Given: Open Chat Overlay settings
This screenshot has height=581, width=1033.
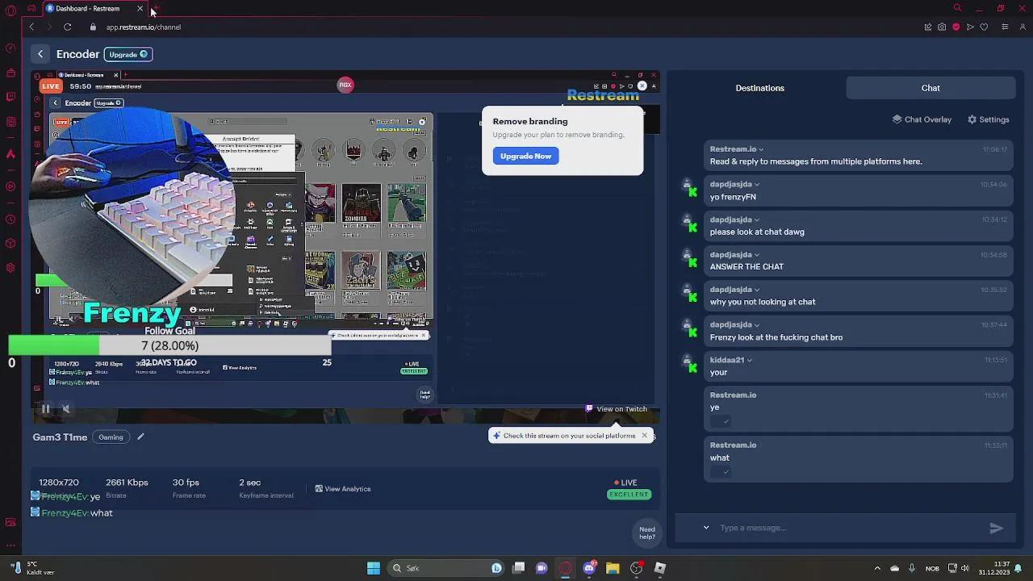Looking at the screenshot, I should tap(922, 119).
